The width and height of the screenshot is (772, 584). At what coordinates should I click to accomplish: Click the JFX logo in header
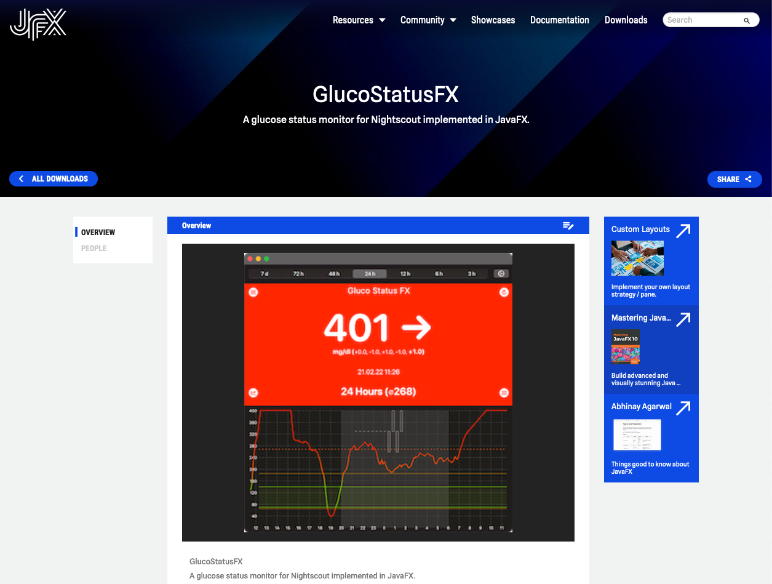point(38,24)
